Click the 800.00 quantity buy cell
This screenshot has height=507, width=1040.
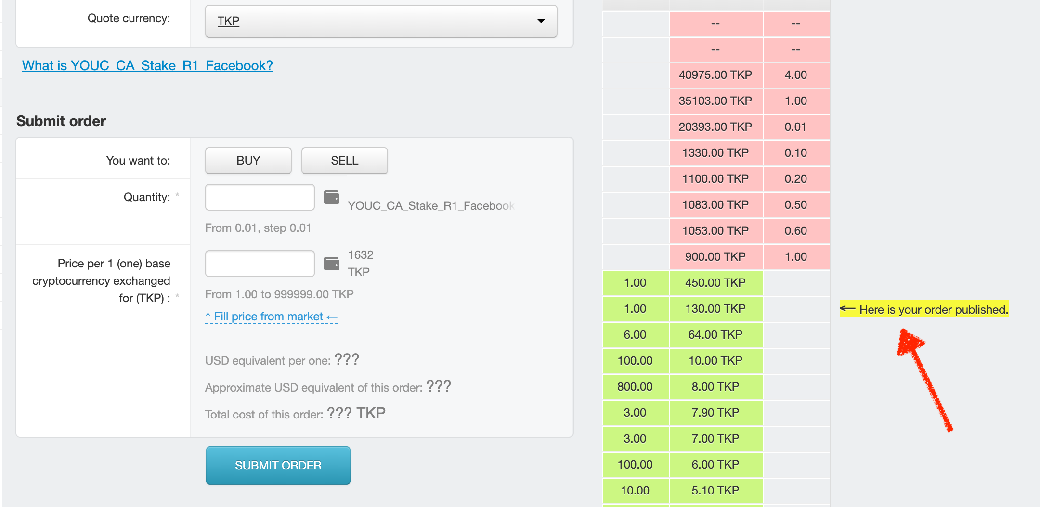635,387
